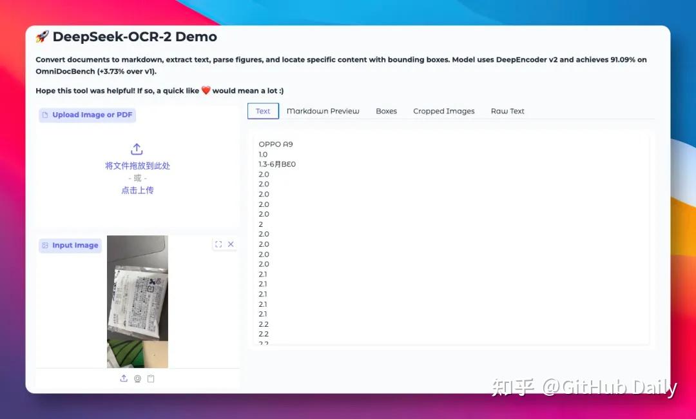Image resolution: width=696 pixels, height=419 pixels.
Task: Click the file icon on Upload label
Action: tap(45, 115)
